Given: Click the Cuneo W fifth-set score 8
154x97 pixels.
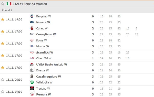Looking at the screenshot, I should coord(136,28).
